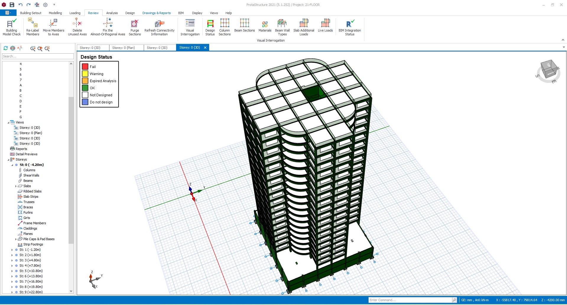Expand St: 5 (+10.80m) storey
Image resolution: width=567 pixels, height=305 pixels.
point(12,271)
